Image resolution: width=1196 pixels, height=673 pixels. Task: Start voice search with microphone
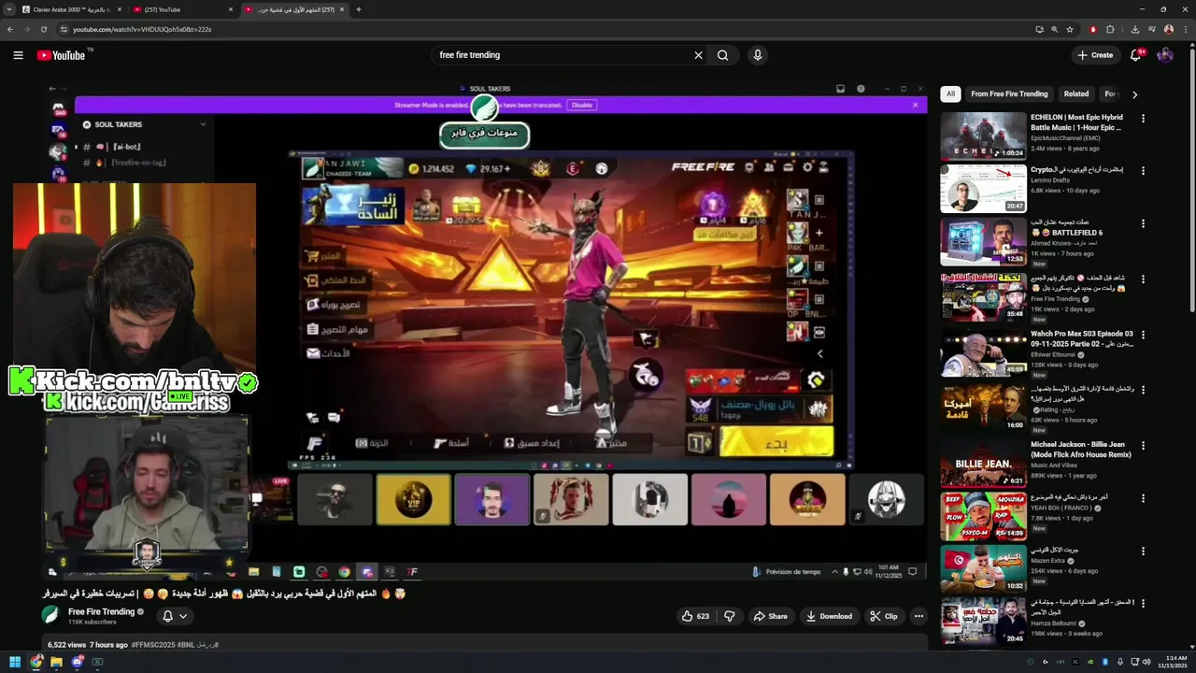[758, 55]
